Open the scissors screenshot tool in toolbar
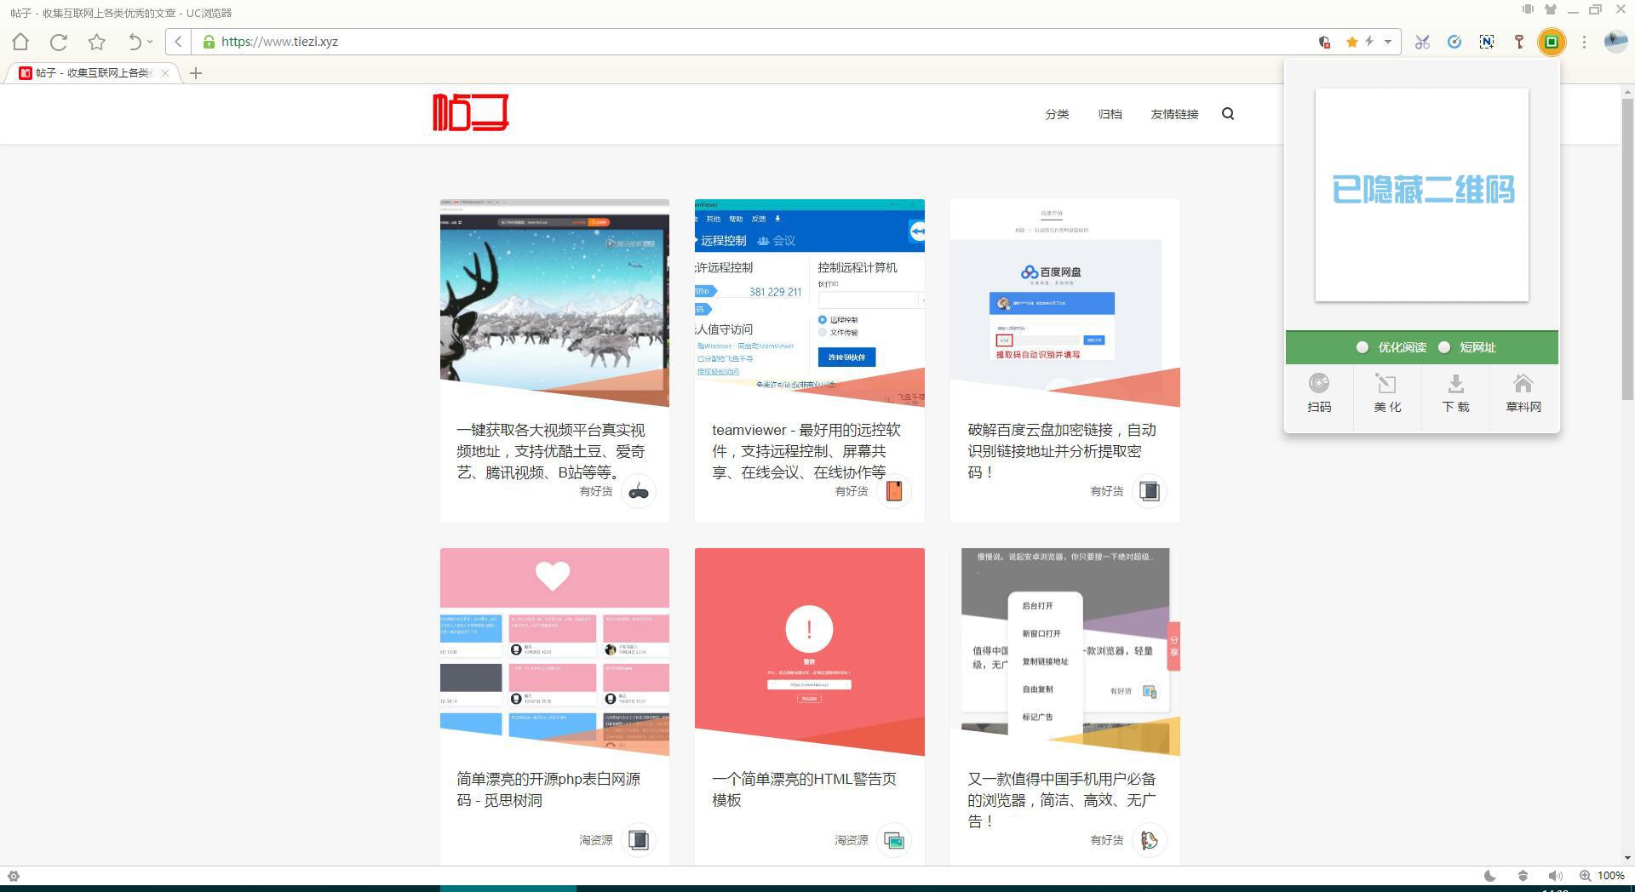The width and height of the screenshot is (1635, 892). point(1421,42)
